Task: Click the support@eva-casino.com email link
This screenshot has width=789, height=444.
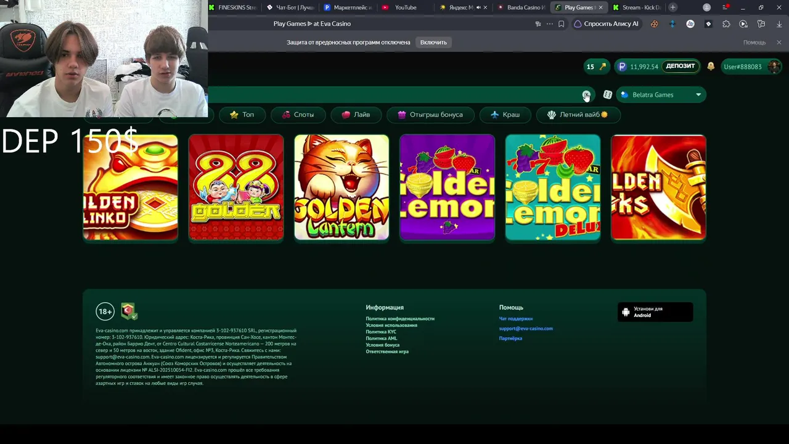Action: coord(526,329)
